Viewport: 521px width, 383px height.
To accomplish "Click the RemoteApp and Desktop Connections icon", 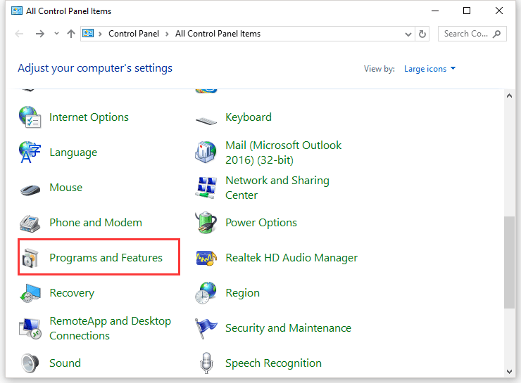I will 30,329.
